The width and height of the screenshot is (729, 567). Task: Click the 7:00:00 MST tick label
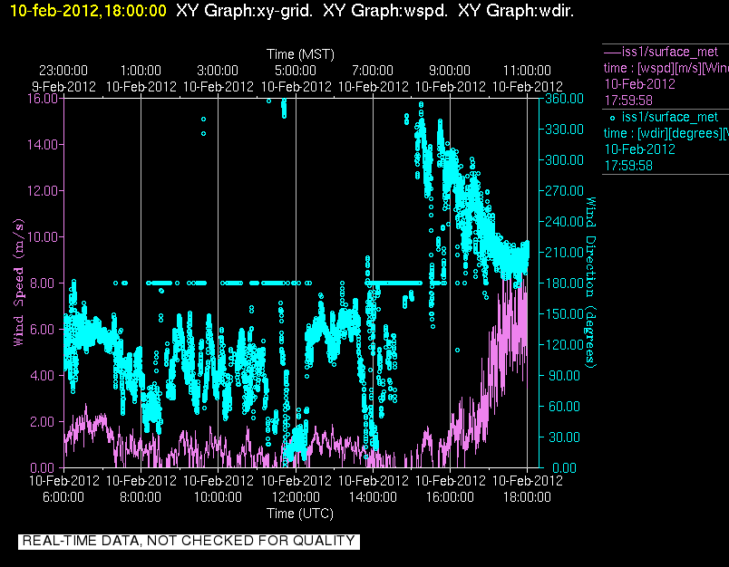(373, 71)
